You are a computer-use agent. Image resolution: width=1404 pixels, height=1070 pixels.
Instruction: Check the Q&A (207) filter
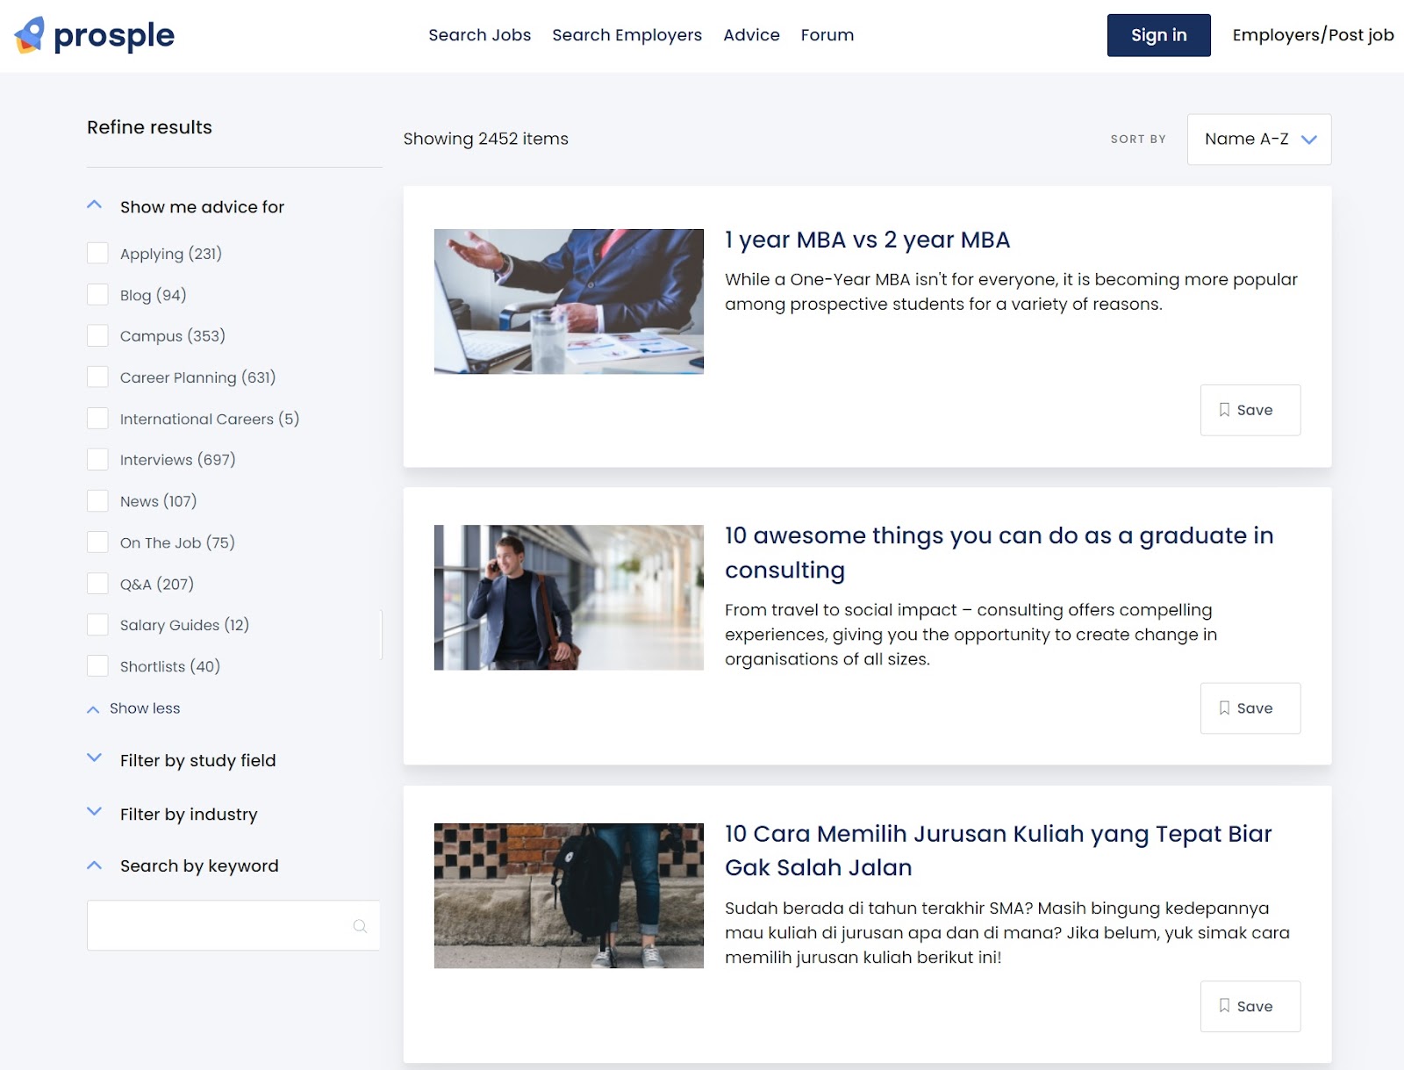[97, 584]
